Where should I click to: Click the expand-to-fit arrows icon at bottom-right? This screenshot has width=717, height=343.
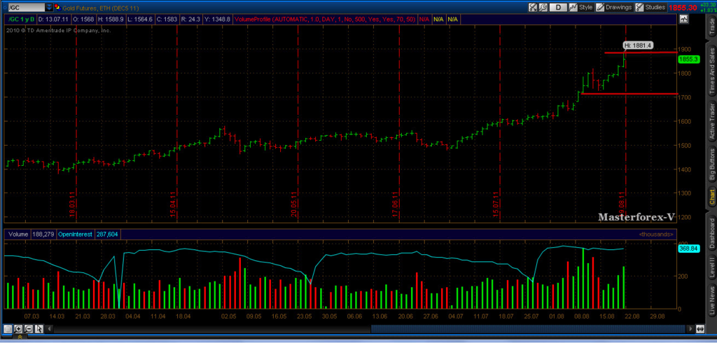(700, 328)
